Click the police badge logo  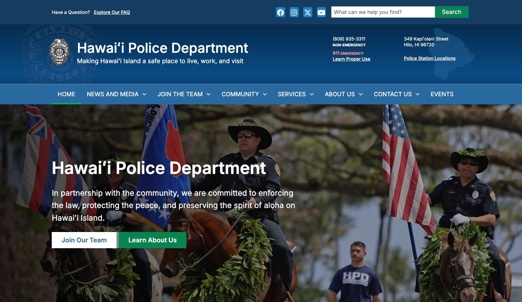(x=59, y=52)
